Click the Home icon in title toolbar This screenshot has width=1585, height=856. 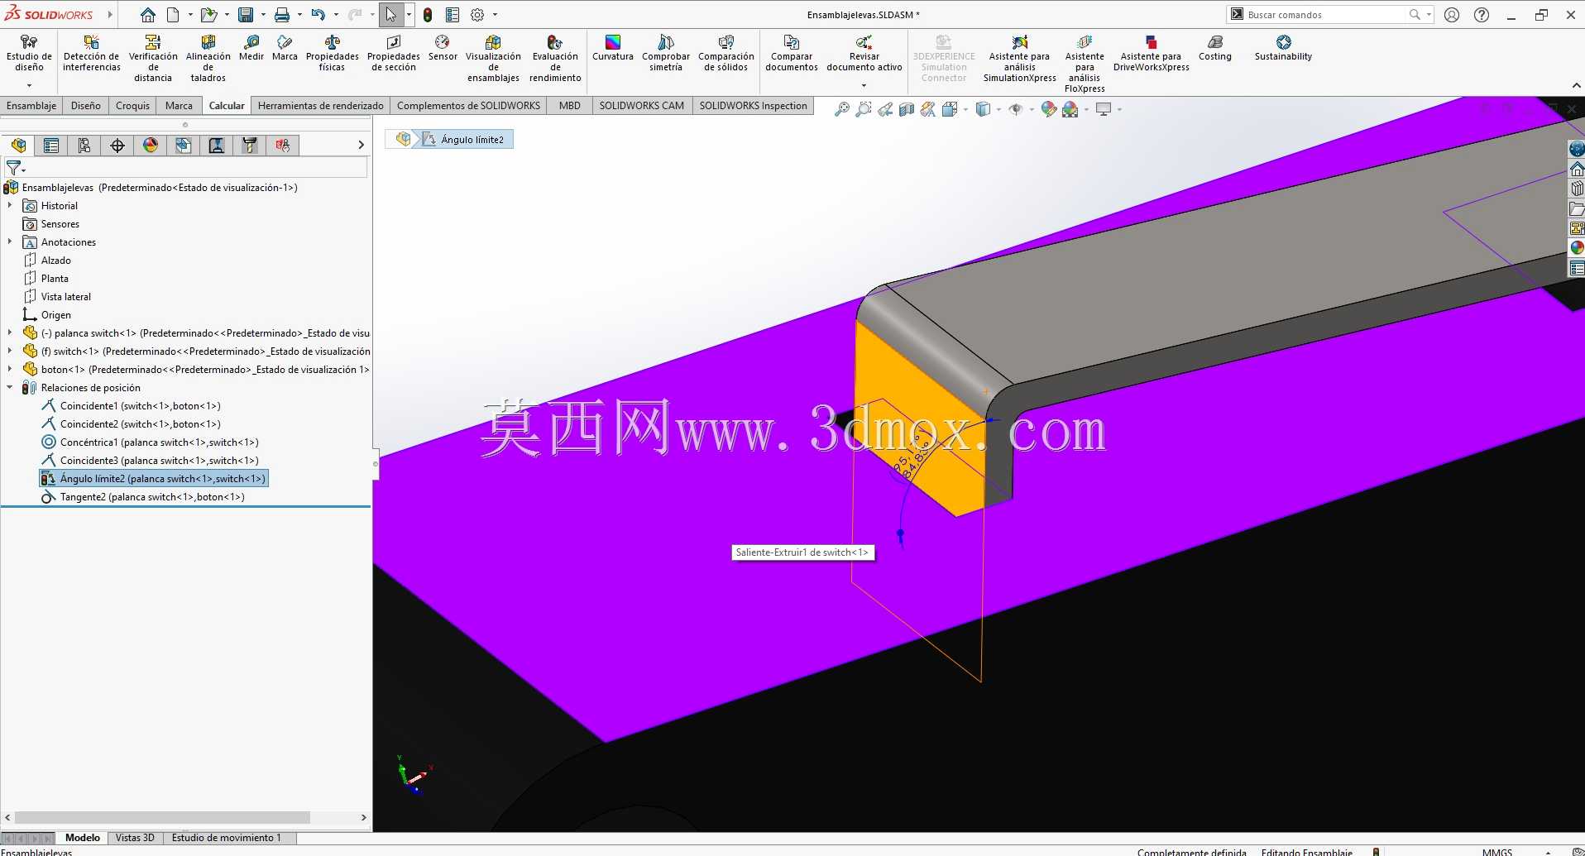pos(148,15)
